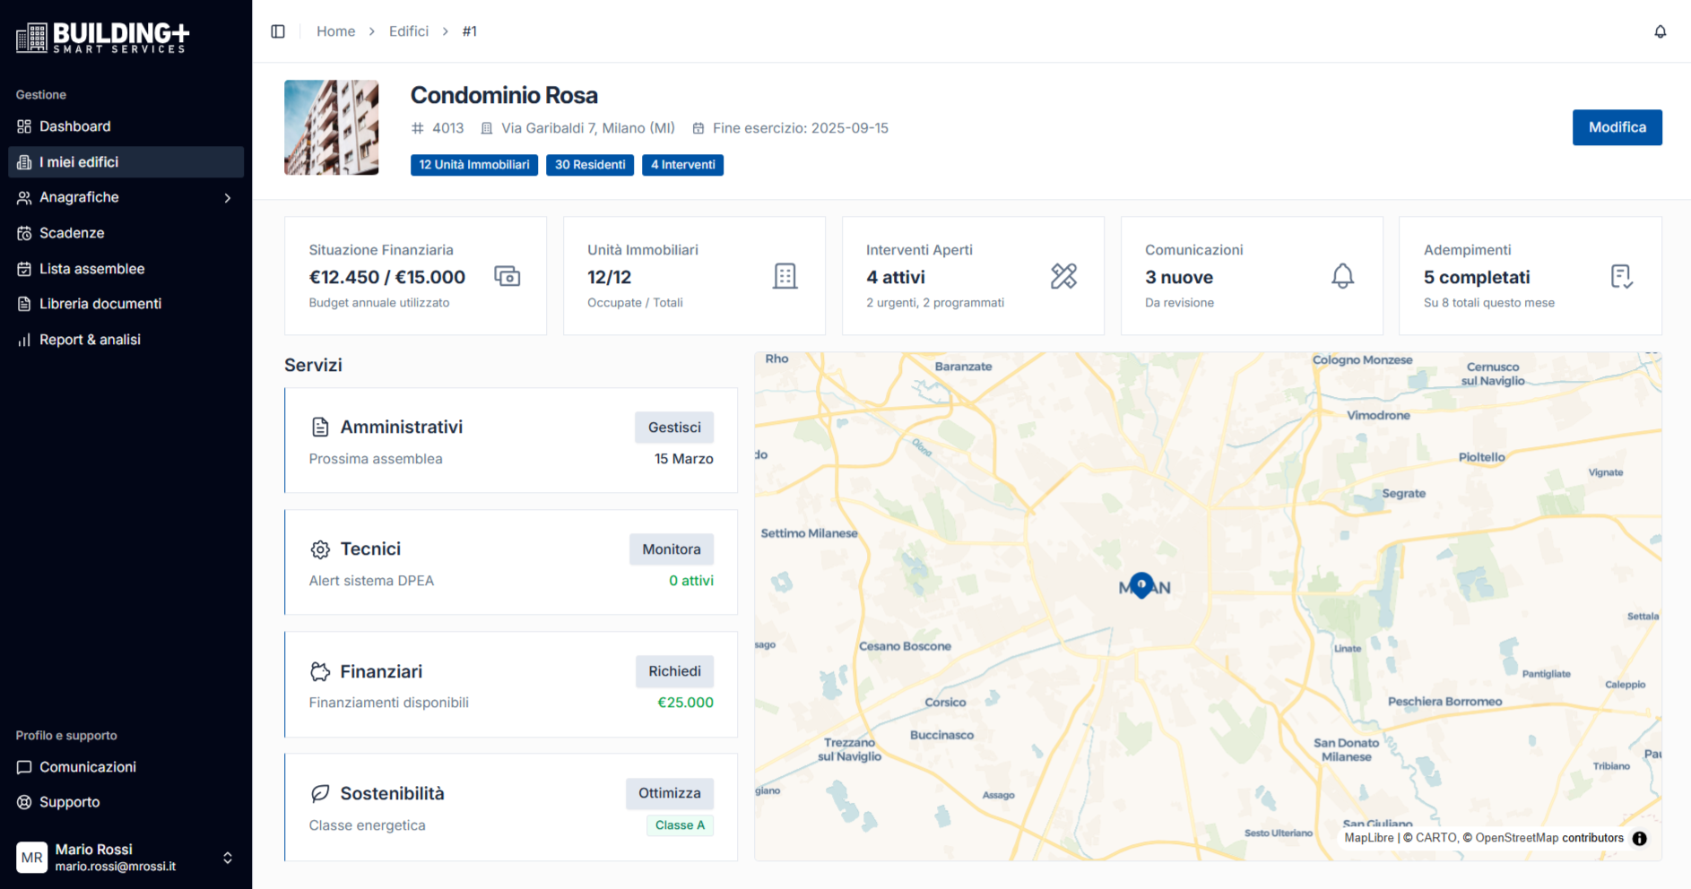Image resolution: width=1691 pixels, height=889 pixels.
Task: Open Libreria documenti from sidebar
Action: pyautogui.click(x=100, y=304)
